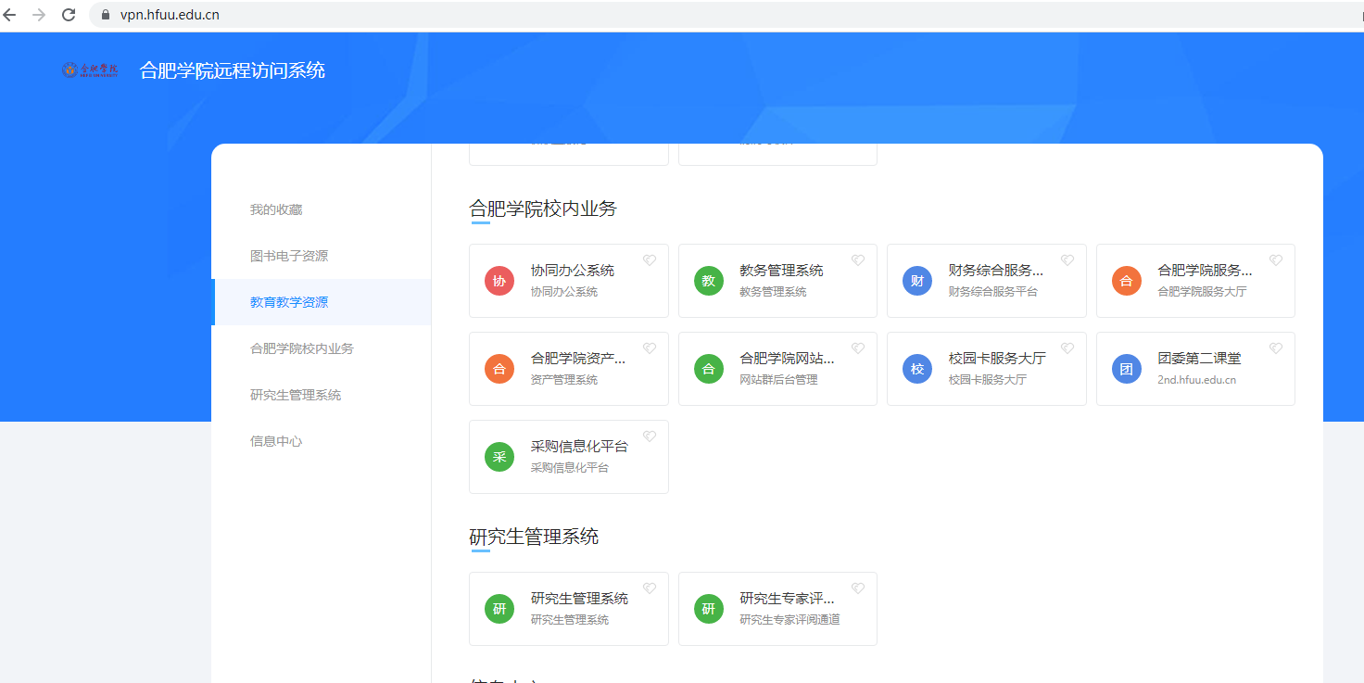1364x683 pixels.
Task: Go to 合肥学院校内业务 in the sidebar
Action: tap(321, 348)
